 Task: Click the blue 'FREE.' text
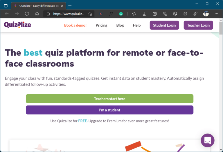tap(83, 121)
